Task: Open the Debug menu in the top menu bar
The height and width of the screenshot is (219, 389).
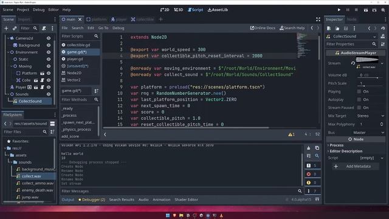Action: pyautogui.click(x=38, y=10)
